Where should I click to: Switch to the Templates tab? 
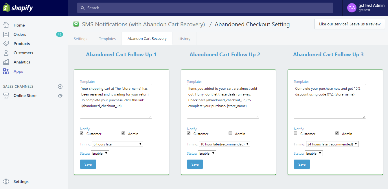[x=107, y=39]
